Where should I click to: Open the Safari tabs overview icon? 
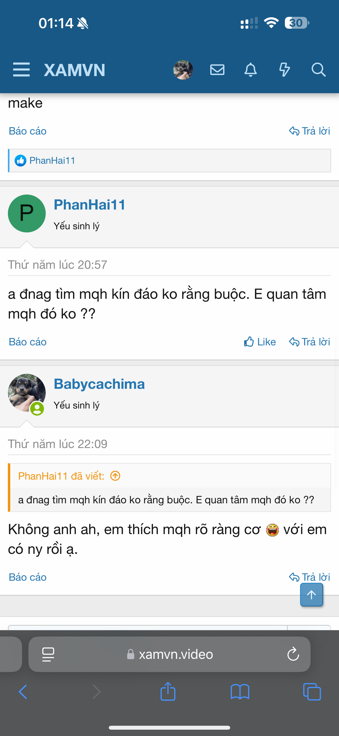(312, 692)
